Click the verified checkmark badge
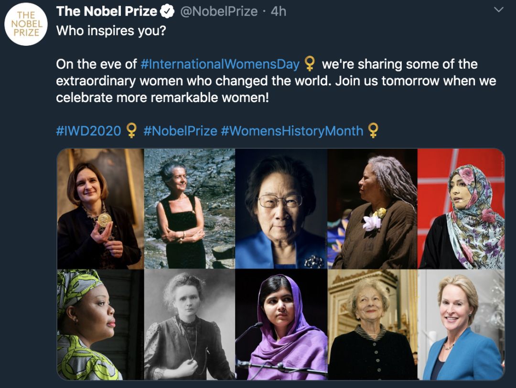 tap(167, 11)
